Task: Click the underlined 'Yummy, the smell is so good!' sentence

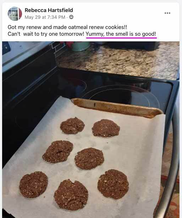Action: coord(121,34)
